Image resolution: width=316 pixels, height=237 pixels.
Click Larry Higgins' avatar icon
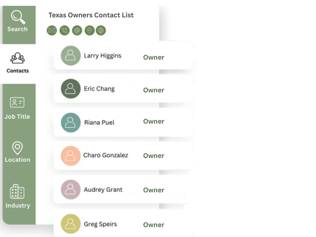click(x=71, y=56)
